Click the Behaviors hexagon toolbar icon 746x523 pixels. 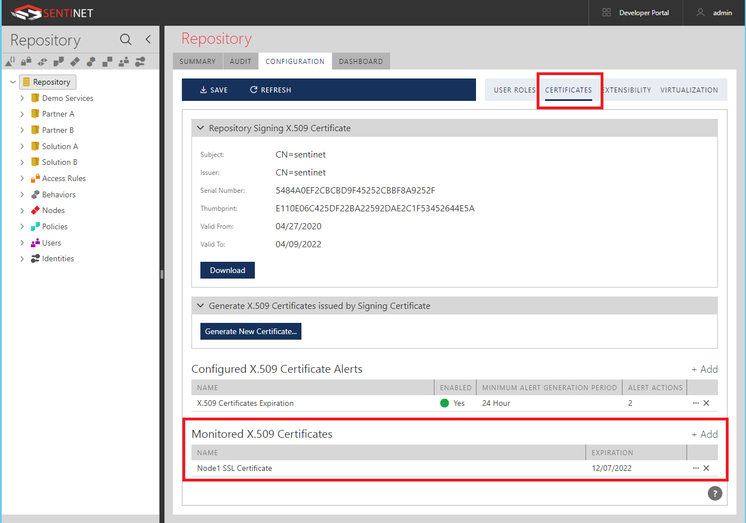[x=91, y=61]
